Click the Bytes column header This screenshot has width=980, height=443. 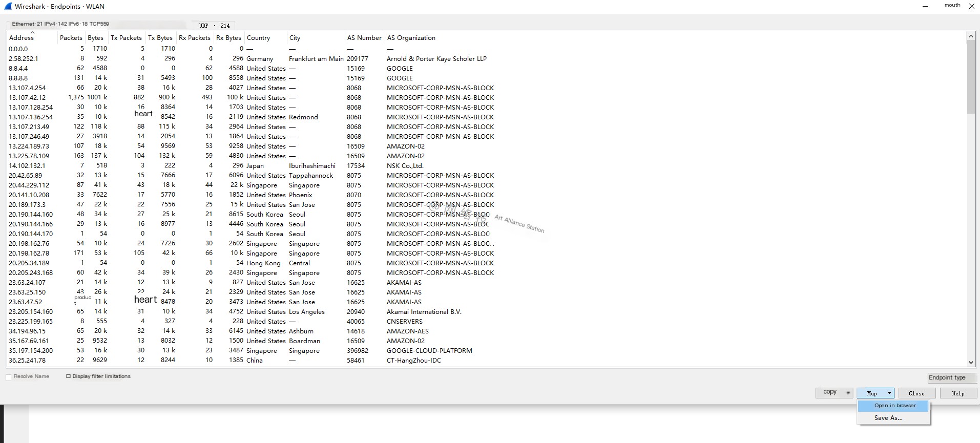coord(96,38)
